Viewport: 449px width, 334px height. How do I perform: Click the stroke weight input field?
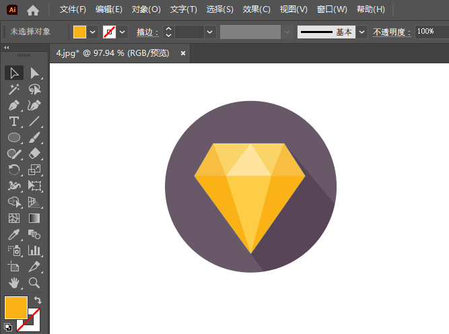[189, 32]
